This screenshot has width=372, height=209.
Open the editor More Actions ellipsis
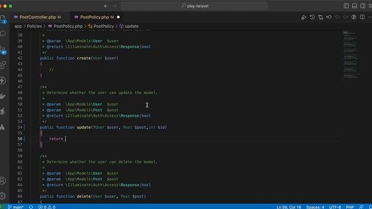tap(370, 17)
